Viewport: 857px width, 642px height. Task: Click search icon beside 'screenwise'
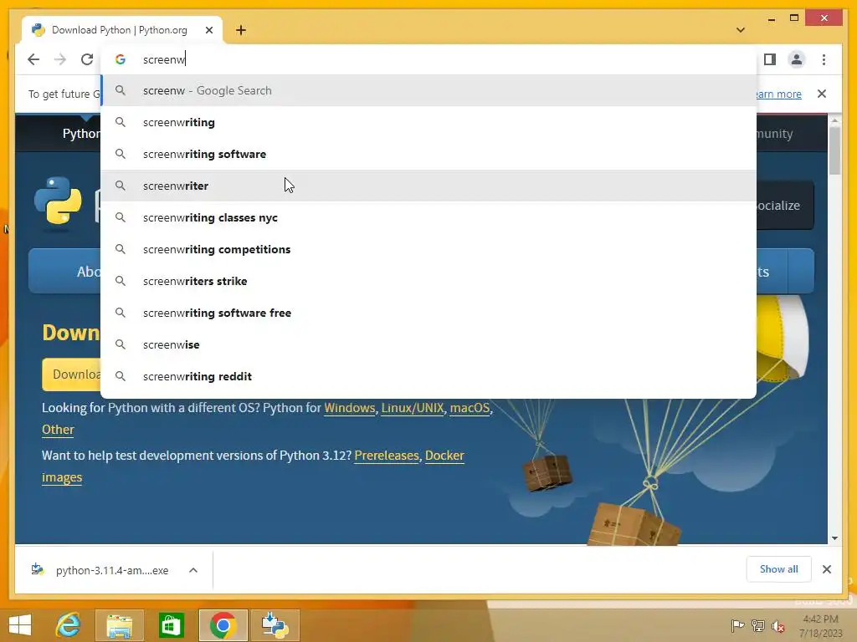121,344
